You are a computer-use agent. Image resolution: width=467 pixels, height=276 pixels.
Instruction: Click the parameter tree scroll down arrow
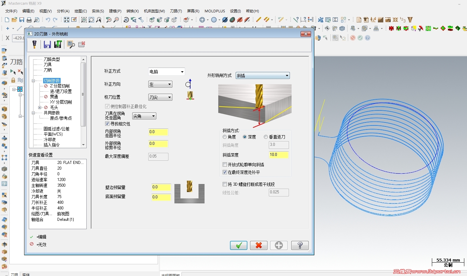[x=83, y=145]
